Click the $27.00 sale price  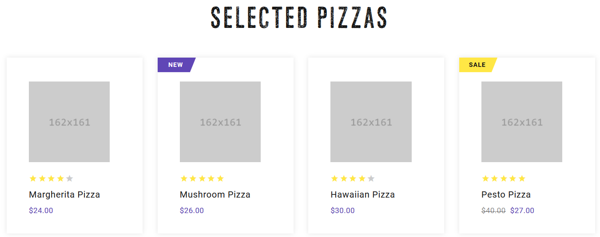point(522,210)
